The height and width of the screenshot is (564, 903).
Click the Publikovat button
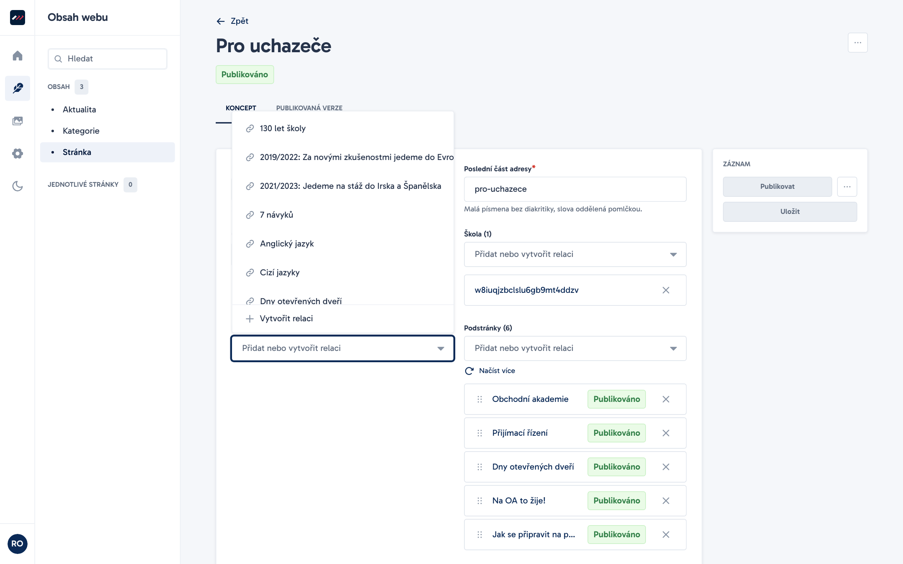pyautogui.click(x=777, y=186)
